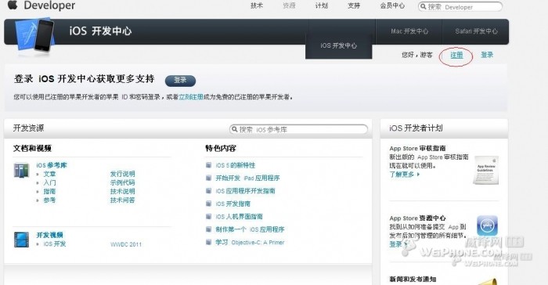Click the iOS 参考库 bookshelf icon
The height and width of the screenshot is (285, 548).
[x=21, y=171]
